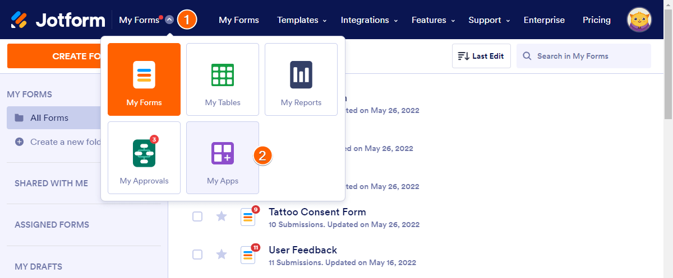Open My Tables from the app picker
The image size is (673, 278).
pyautogui.click(x=223, y=79)
